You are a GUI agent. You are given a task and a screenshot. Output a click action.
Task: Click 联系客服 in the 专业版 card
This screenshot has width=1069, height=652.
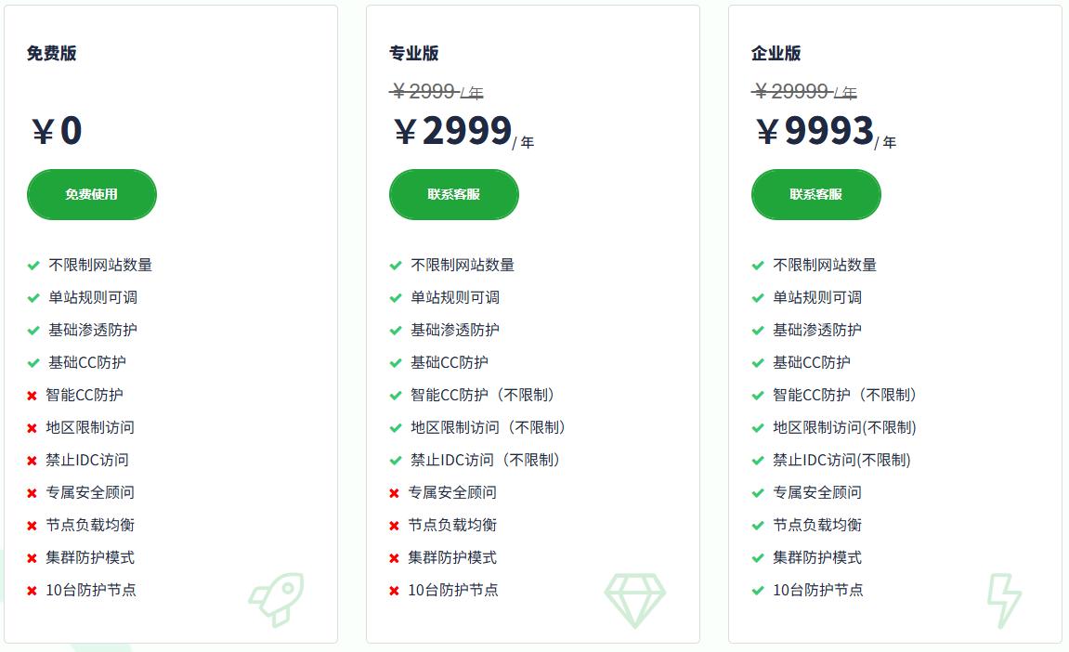coord(453,194)
